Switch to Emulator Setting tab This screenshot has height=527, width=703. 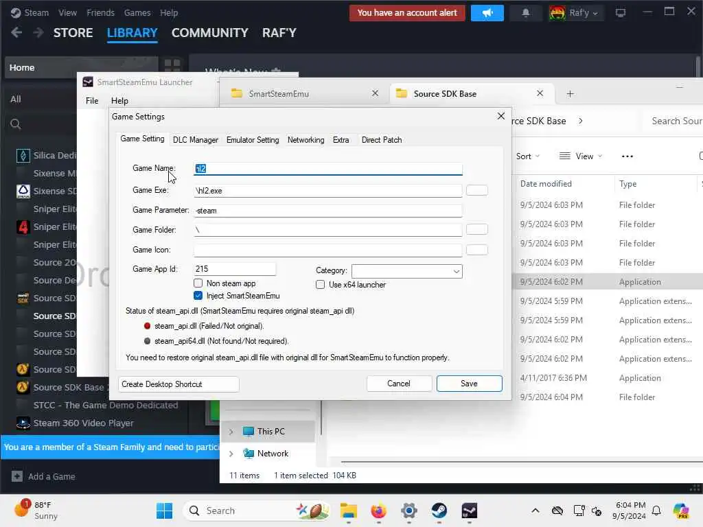click(x=253, y=140)
